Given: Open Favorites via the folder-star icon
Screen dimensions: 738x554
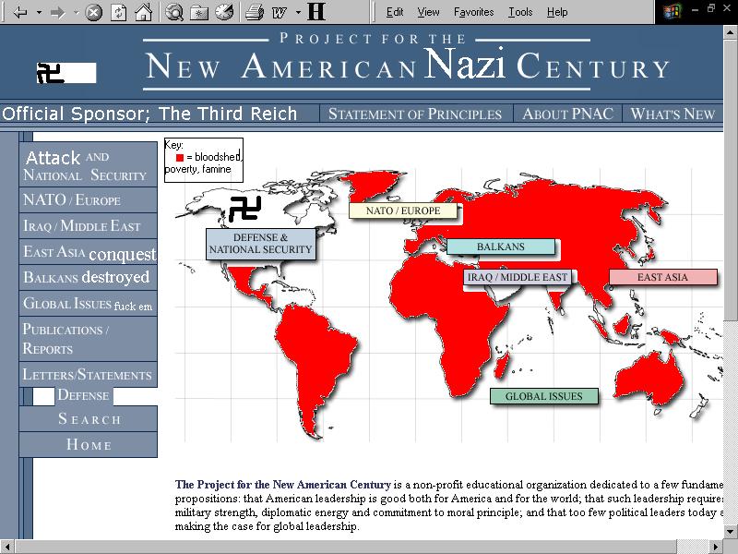Looking at the screenshot, I should [199, 12].
